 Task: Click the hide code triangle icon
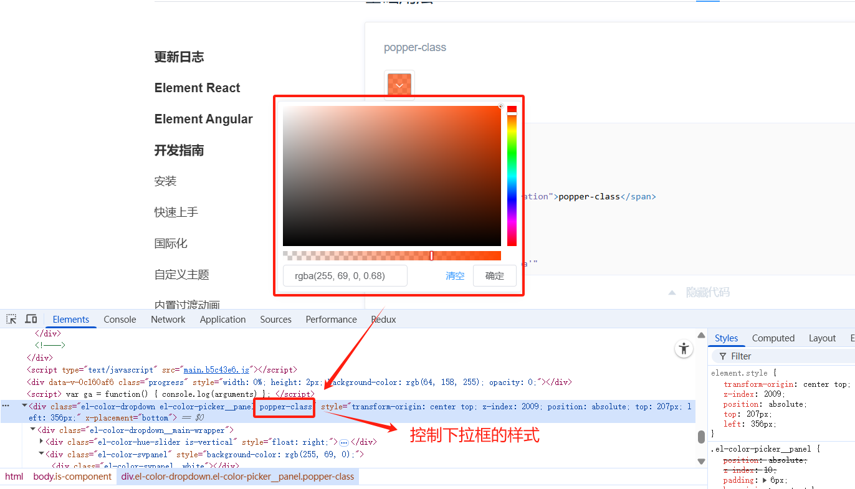672,292
